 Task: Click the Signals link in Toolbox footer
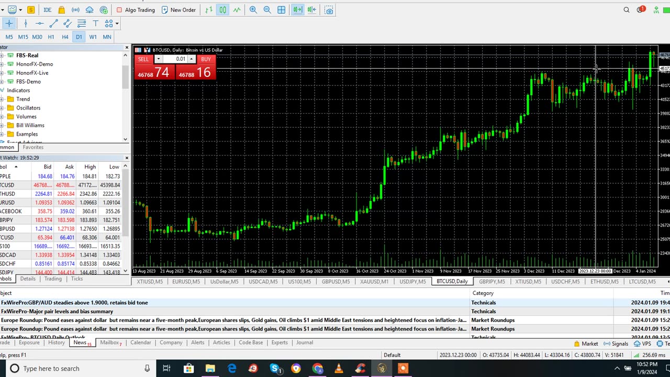pyautogui.click(x=616, y=344)
